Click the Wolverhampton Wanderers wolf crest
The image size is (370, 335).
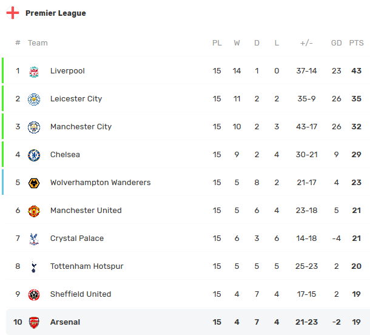34,183
